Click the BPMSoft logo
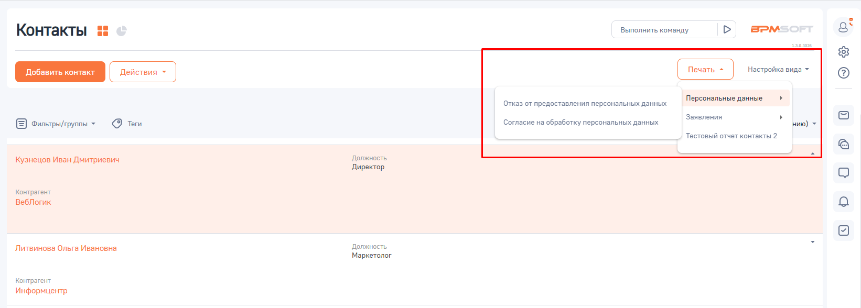861x308 pixels. point(781,29)
